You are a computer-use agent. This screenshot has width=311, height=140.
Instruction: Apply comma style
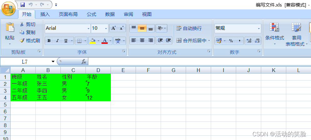coord(239,41)
